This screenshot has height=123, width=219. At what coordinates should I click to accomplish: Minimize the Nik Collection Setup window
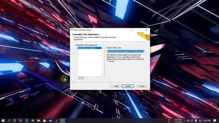pyautogui.click(x=131, y=30)
